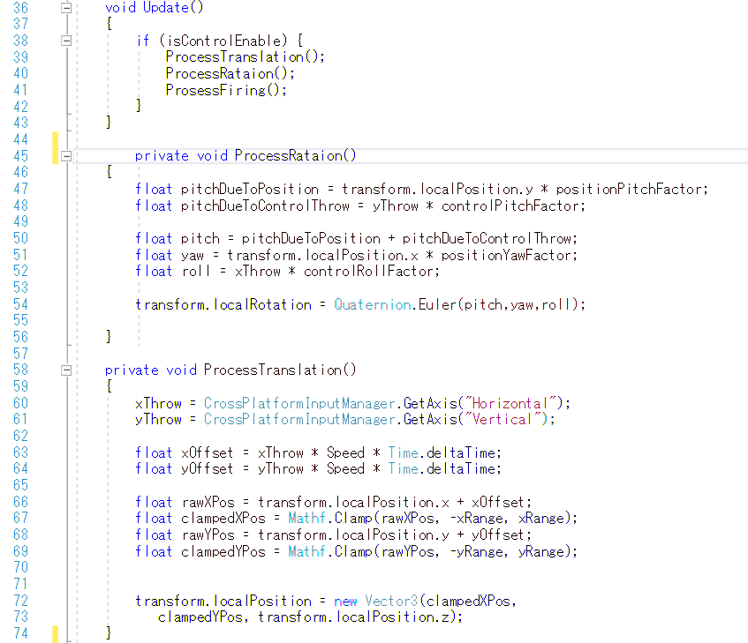748x643 pixels.
Task: Click the clampedXPos variable declaration
Action: 223,519
